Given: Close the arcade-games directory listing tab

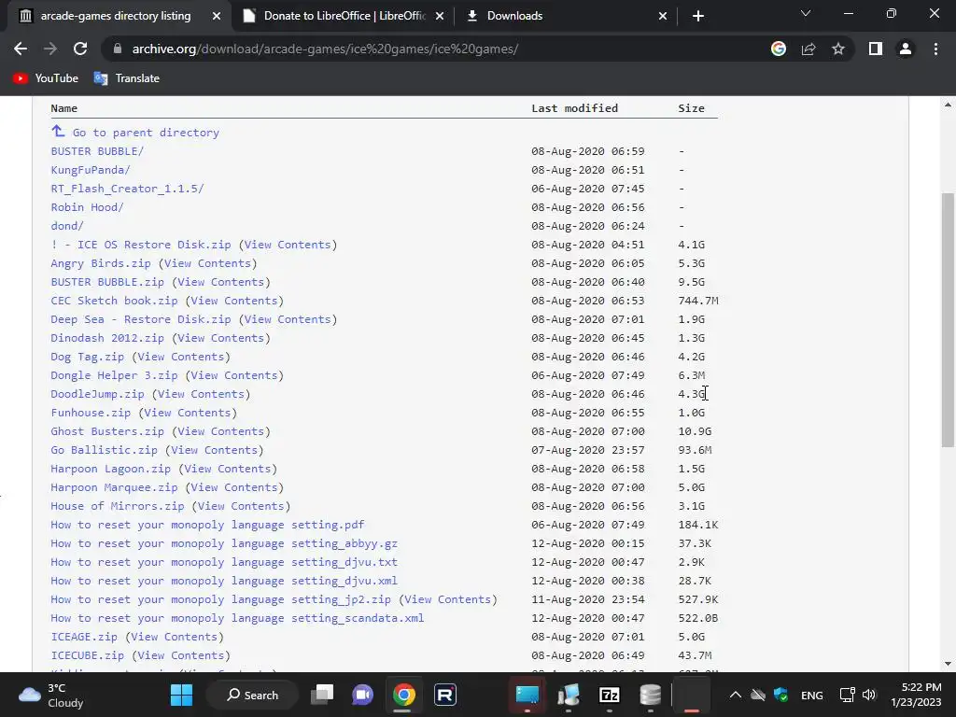Looking at the screenshot, I should [217, 16].
